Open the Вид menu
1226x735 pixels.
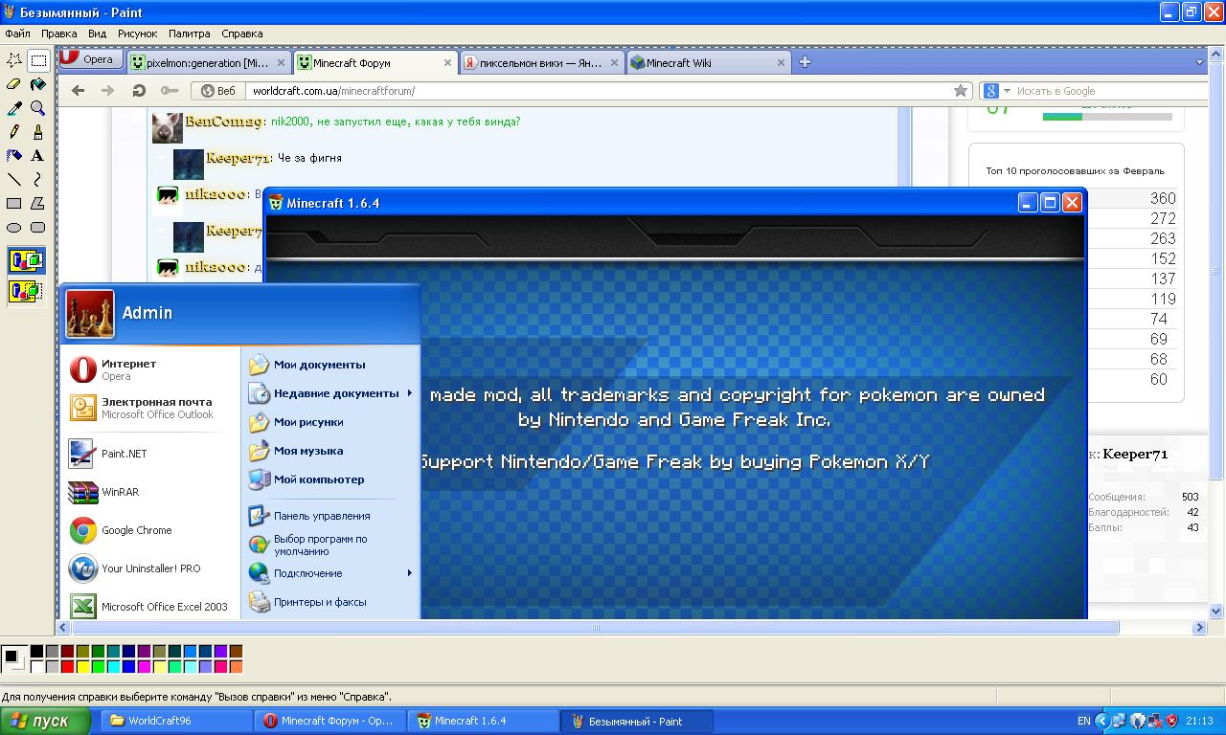point(97,33)
